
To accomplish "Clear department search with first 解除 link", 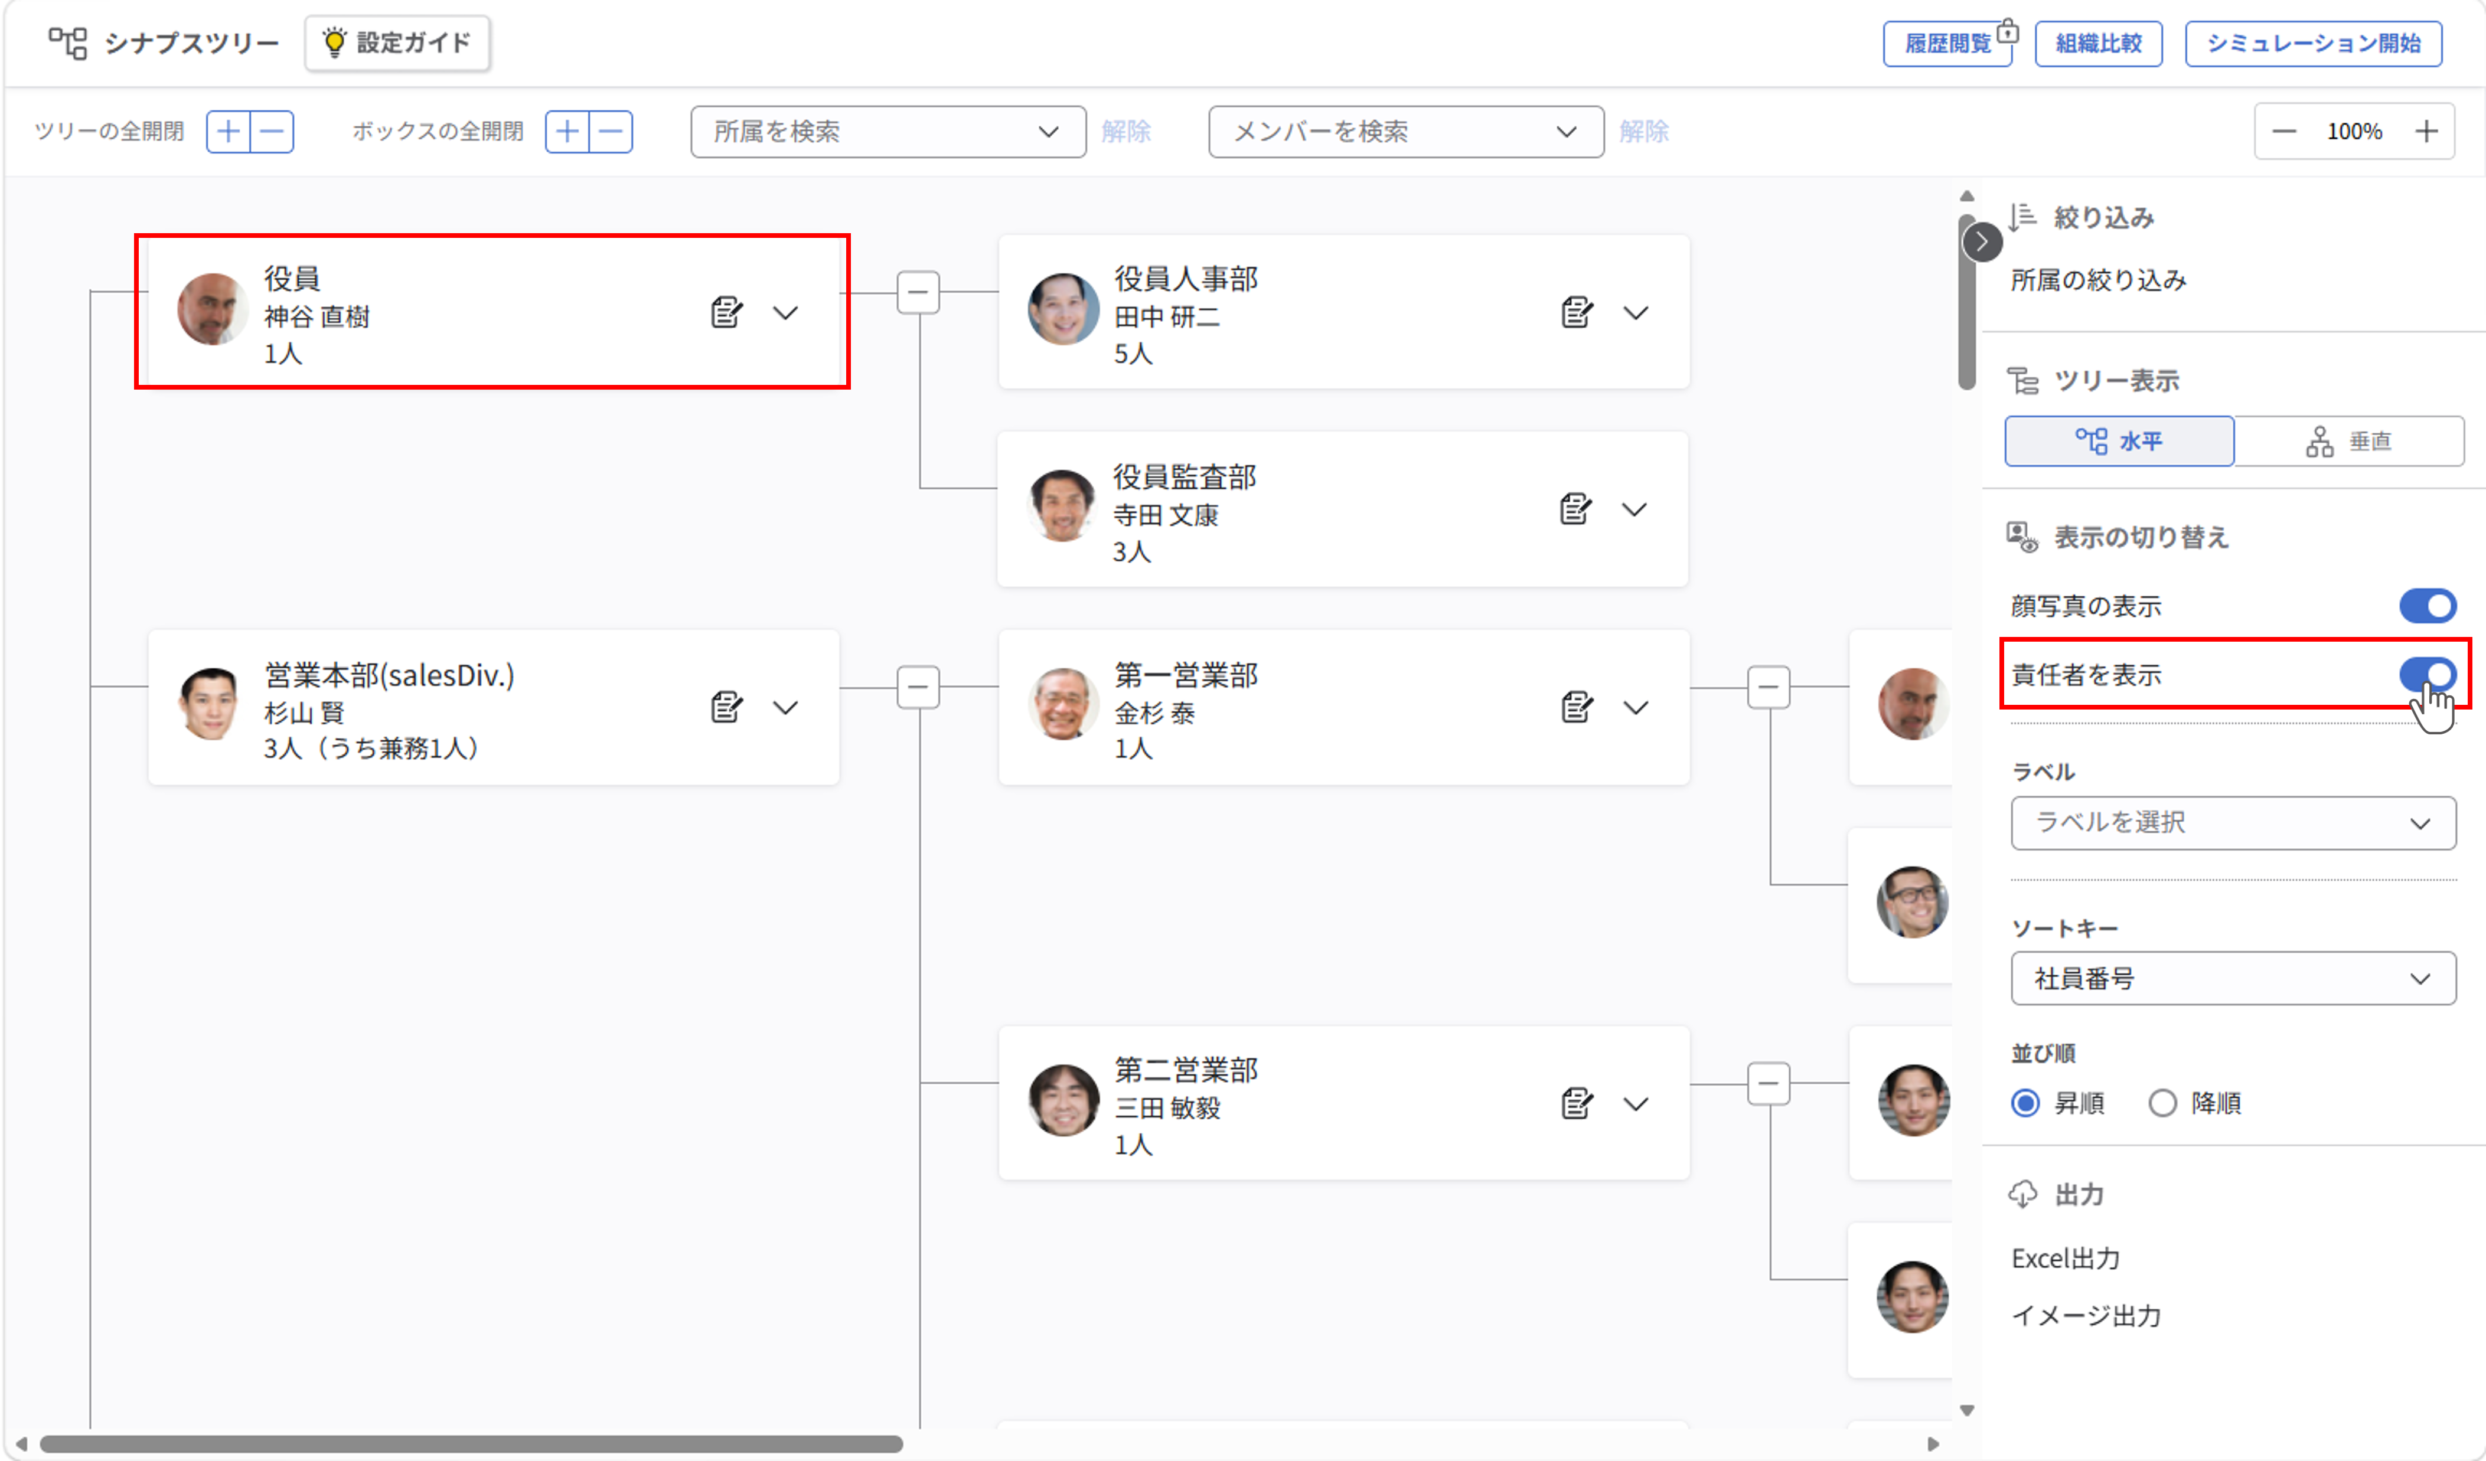I will [1125, 131].
